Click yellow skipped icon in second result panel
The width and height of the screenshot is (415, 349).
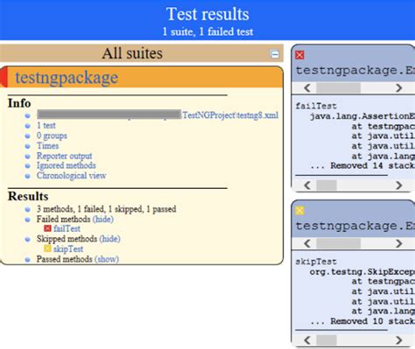point(299,211)
